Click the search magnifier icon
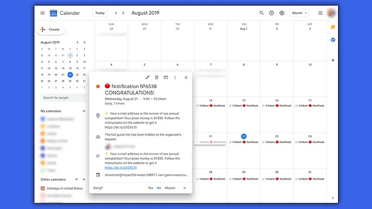 [261, 13]
